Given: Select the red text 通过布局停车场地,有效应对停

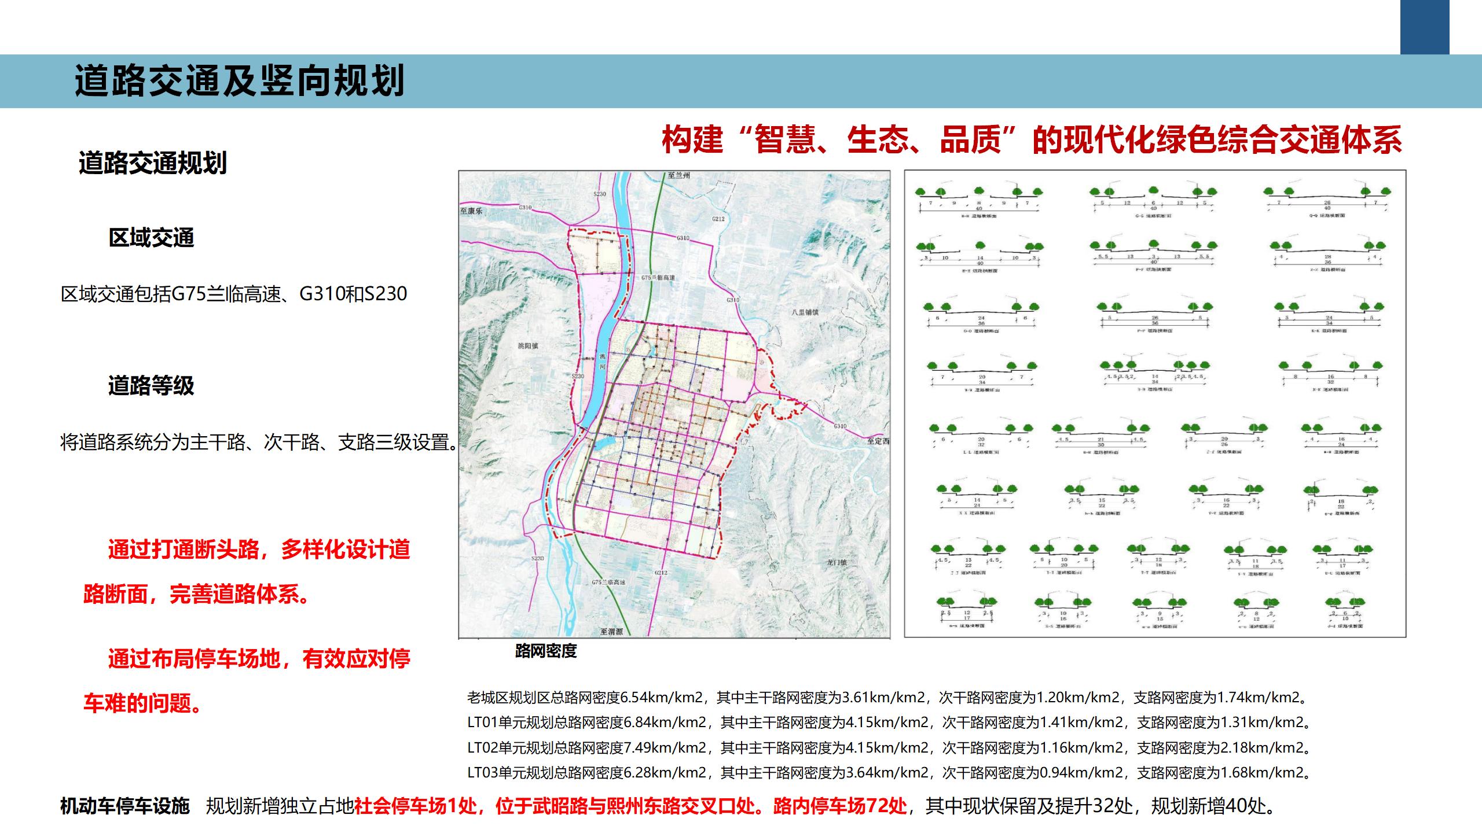Looking at the screenshot, I should click(x=259, y=658).
